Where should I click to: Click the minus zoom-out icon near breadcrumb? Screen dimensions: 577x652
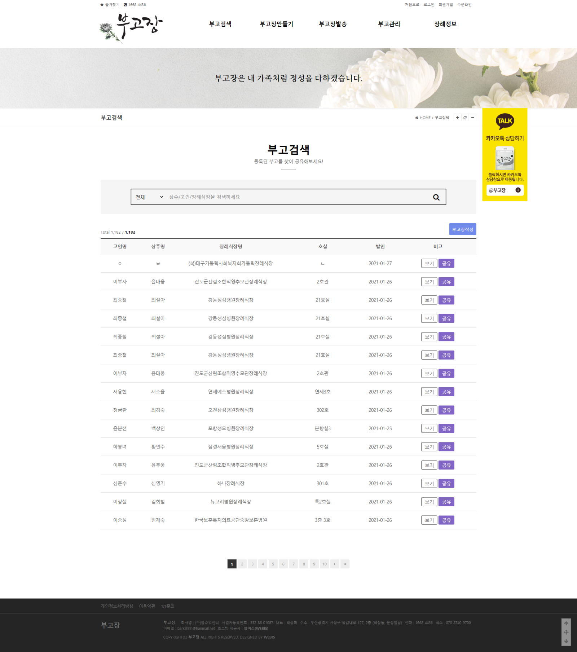click(472, 118)
